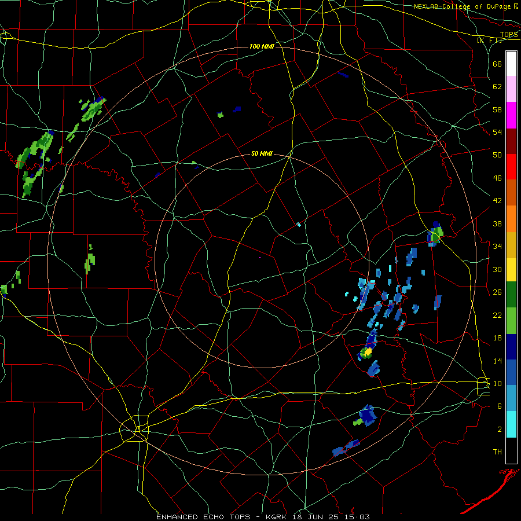Click the 14 legend value
The width and height of the screenshot is (521, 521).
click(x=497, y=361)
